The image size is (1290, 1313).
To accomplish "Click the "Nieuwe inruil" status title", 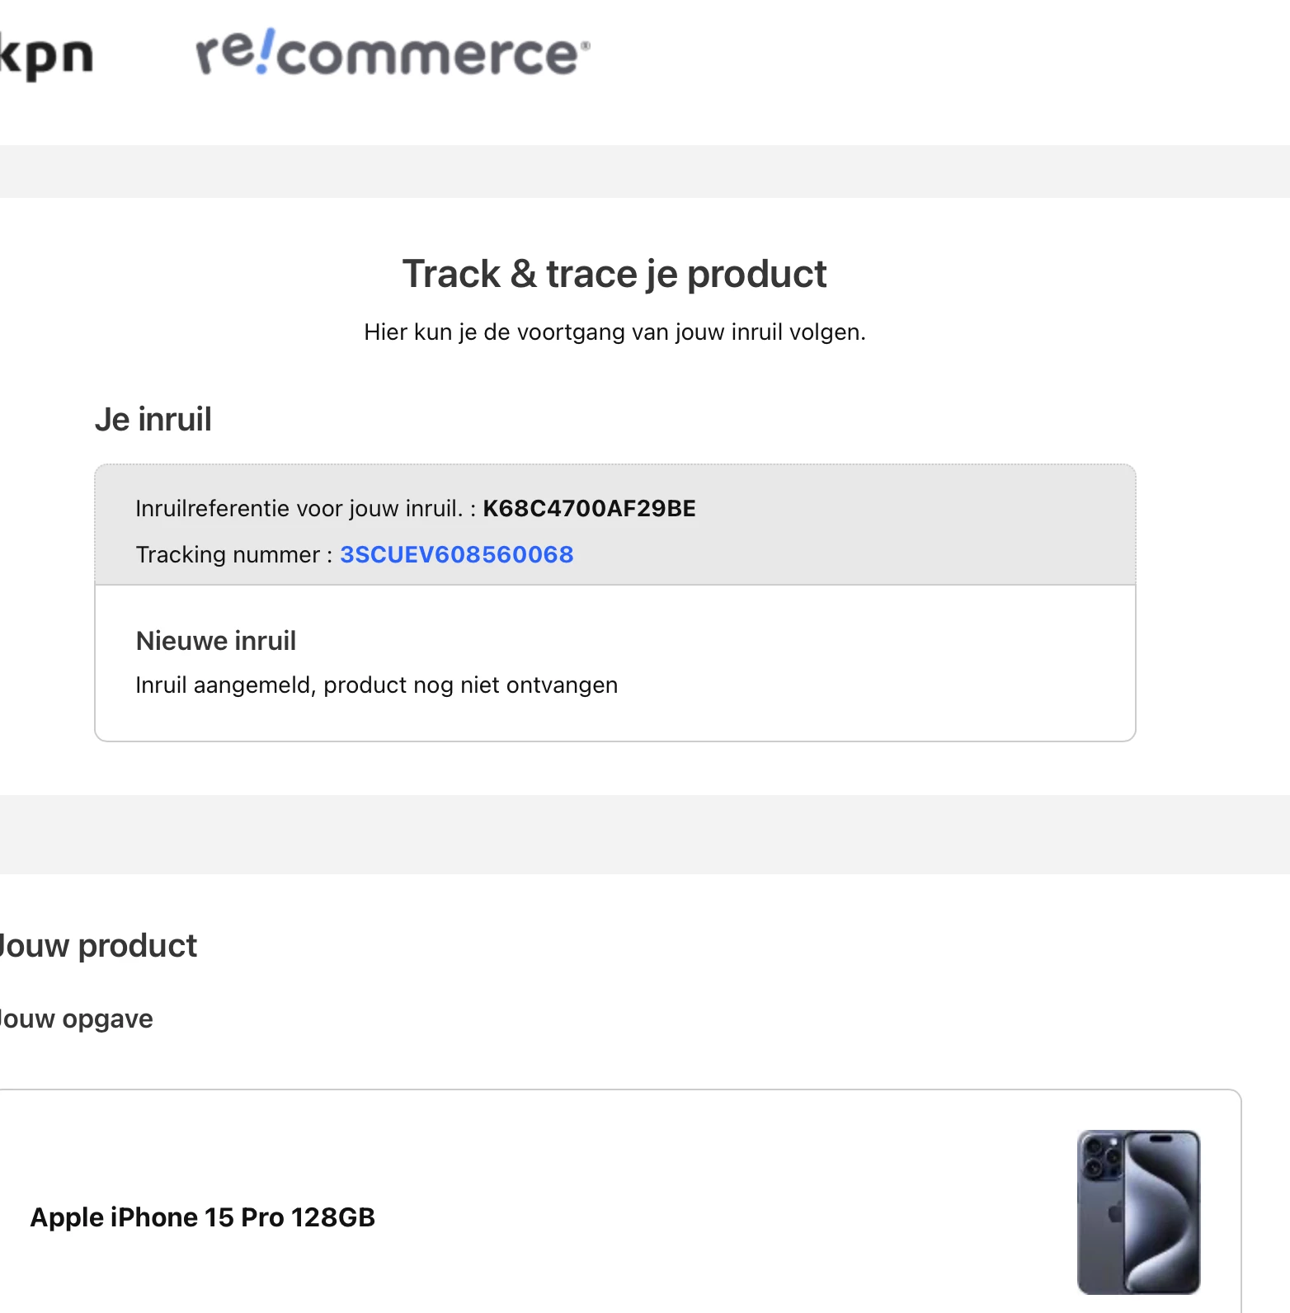I will point(216,641).
